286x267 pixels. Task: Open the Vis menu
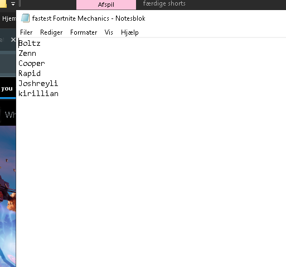click(x=109, y=32)
